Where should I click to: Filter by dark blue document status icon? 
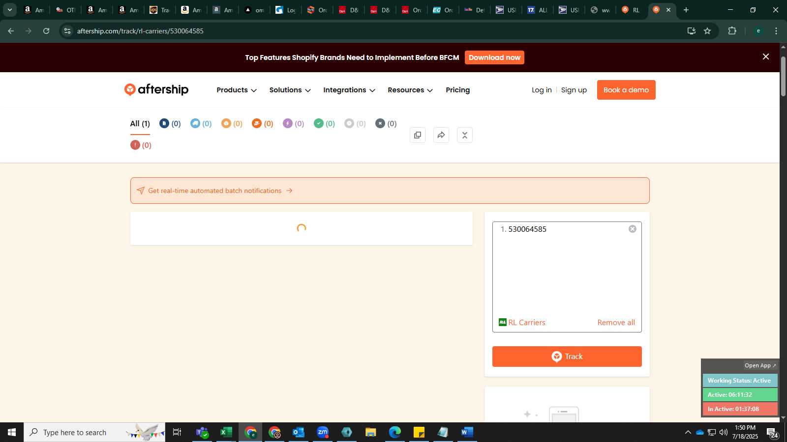(170, 123)
